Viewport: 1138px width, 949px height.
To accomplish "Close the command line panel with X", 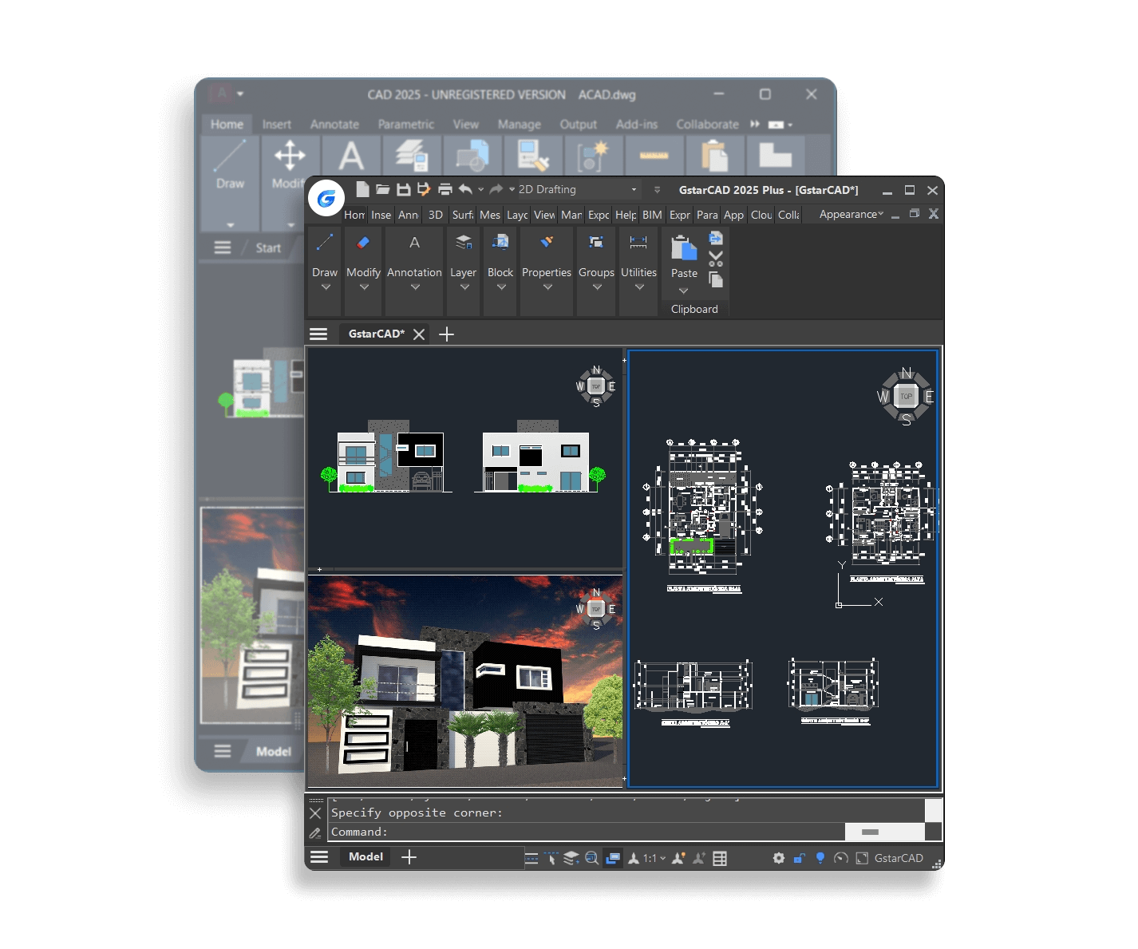I will [315, 813].
